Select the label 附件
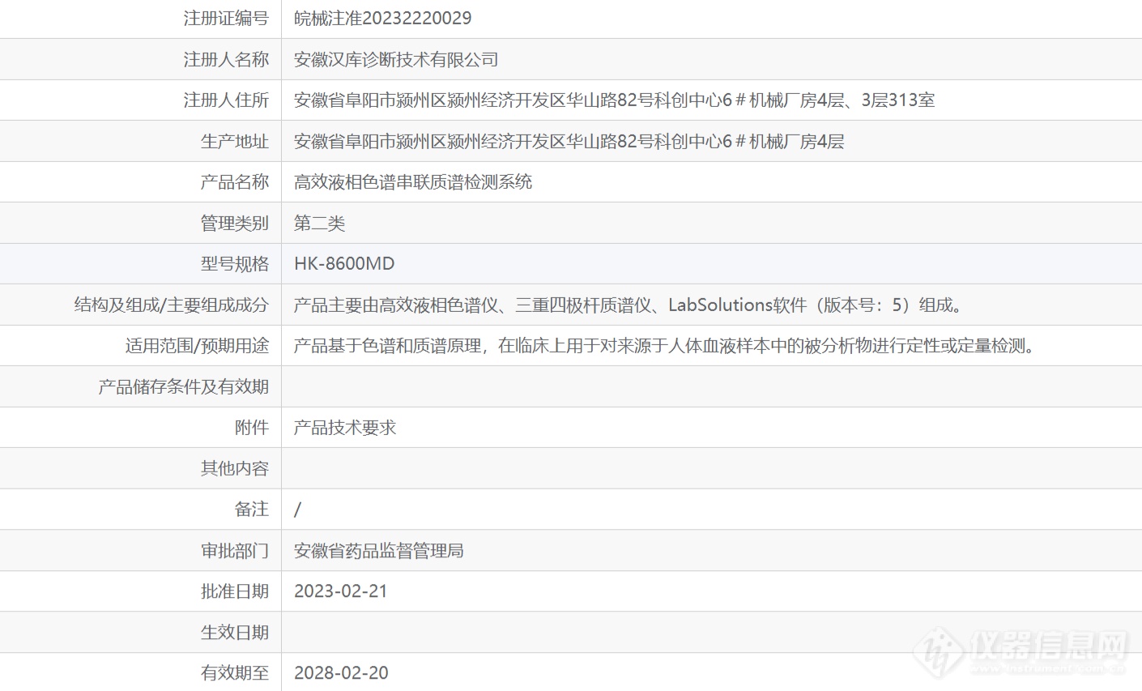The height and width of the screenshot is (691, 1142). [252, 427]
